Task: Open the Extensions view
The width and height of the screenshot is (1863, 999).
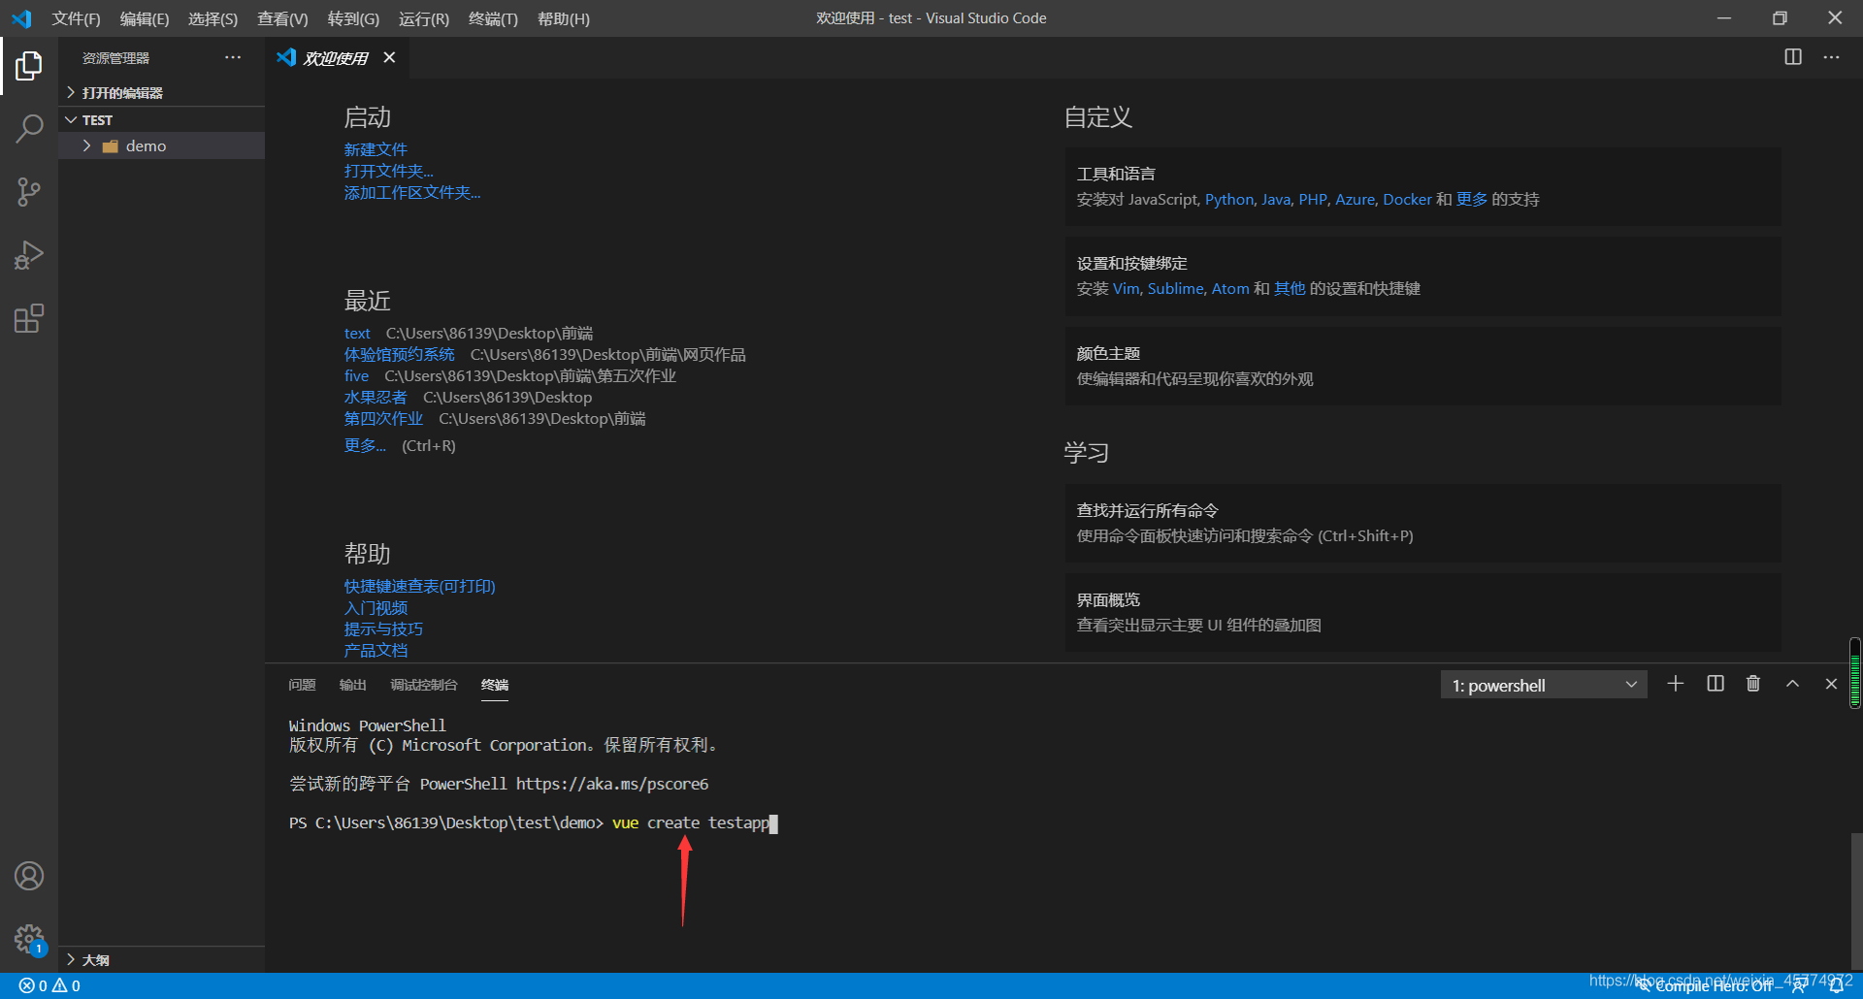Action: coord(29,318)
